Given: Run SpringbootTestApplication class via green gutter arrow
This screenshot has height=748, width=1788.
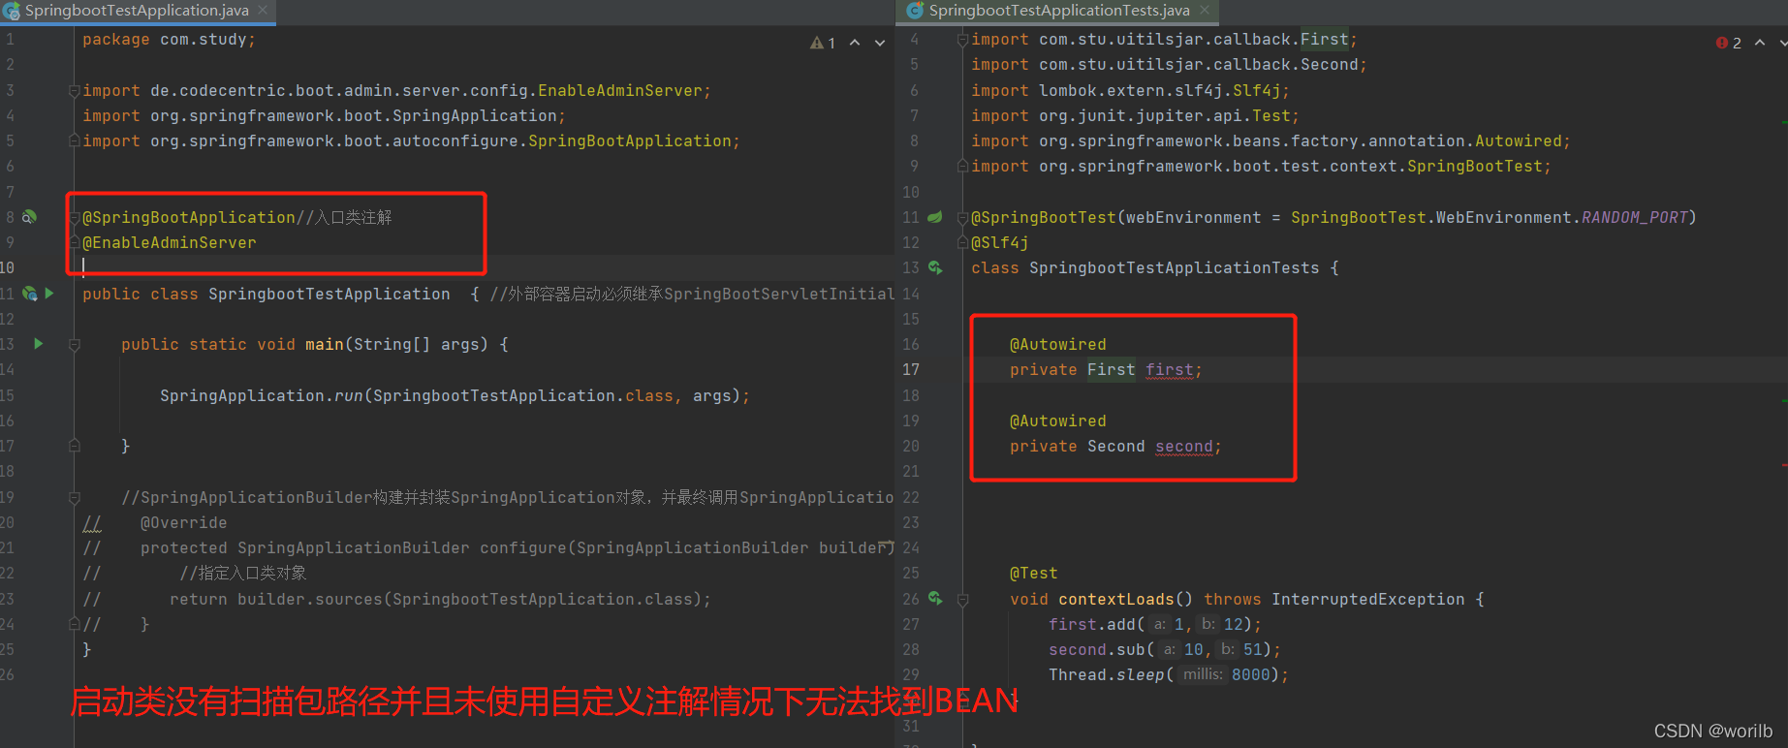Looking at the screenshot, I should tap(49, 293).
